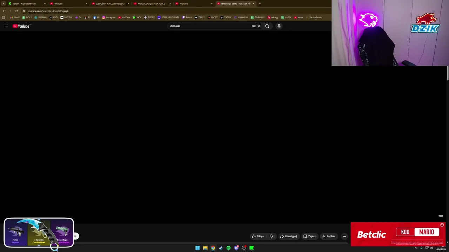Open File Explorer from taskbar
This screenshot has height=252, width=449.
[205, 248]
